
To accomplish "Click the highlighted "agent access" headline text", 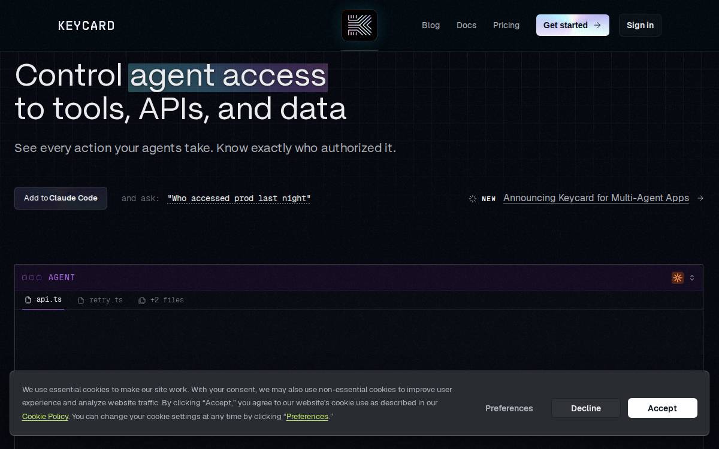I will [228, 77].
